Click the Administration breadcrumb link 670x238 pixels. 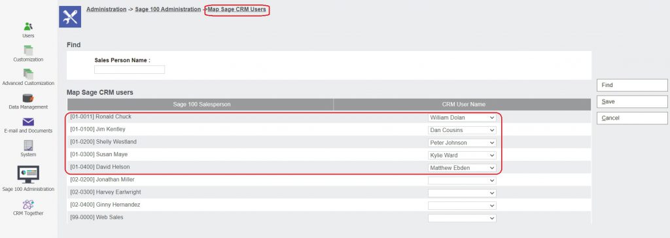click(x=107, y=9)
